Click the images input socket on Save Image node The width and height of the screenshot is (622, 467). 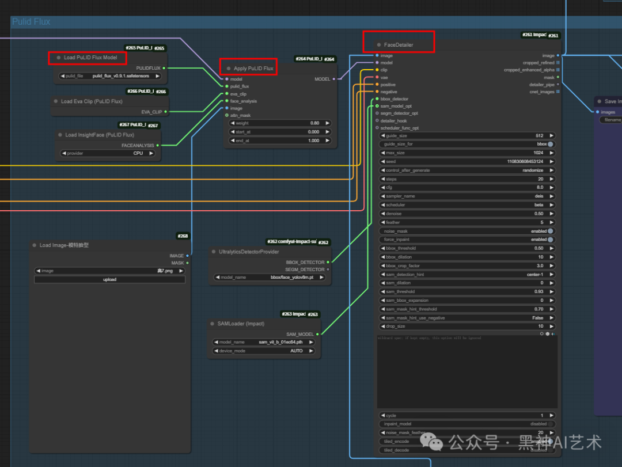click(x=597, y=112)
